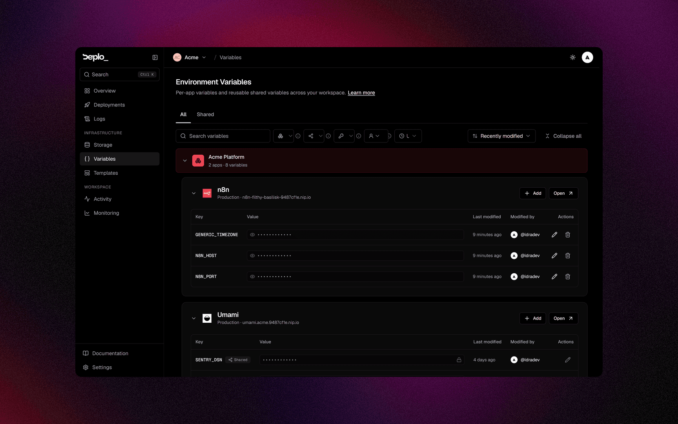Viewport: 678px width, 424px height.
Task: Collapse the Acme Platform group
Action: click(x=185, y=161)
